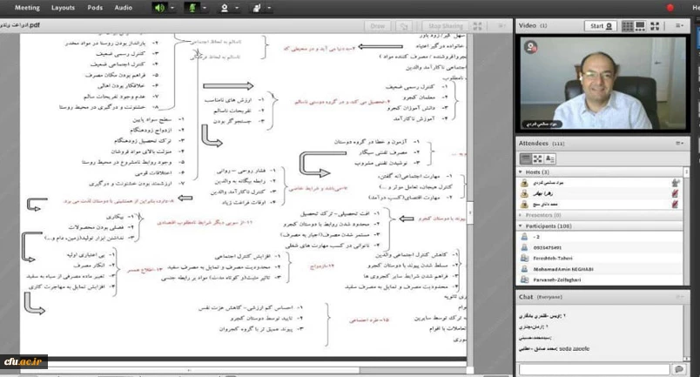
Task: Open the speaker options dropdown arrow
Action: pyautogui.click(x=172, y=7)
